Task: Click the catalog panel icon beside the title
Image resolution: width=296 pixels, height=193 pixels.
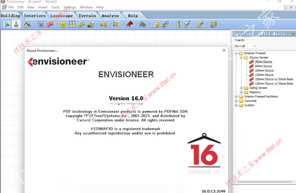Action: tap(293, 34)
